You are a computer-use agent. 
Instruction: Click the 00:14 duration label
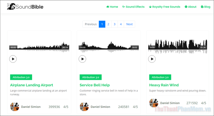click(x=65, y=47)
